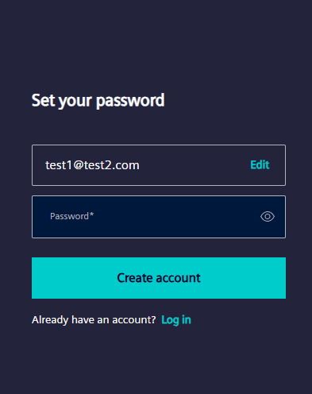Toggle password visibility eye icon
The width and height of the screenshot is (312, 394).
268,217
